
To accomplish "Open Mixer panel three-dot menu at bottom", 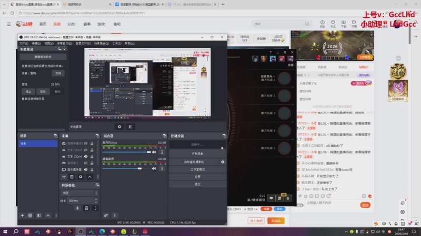I will click(x=115, y=216).
